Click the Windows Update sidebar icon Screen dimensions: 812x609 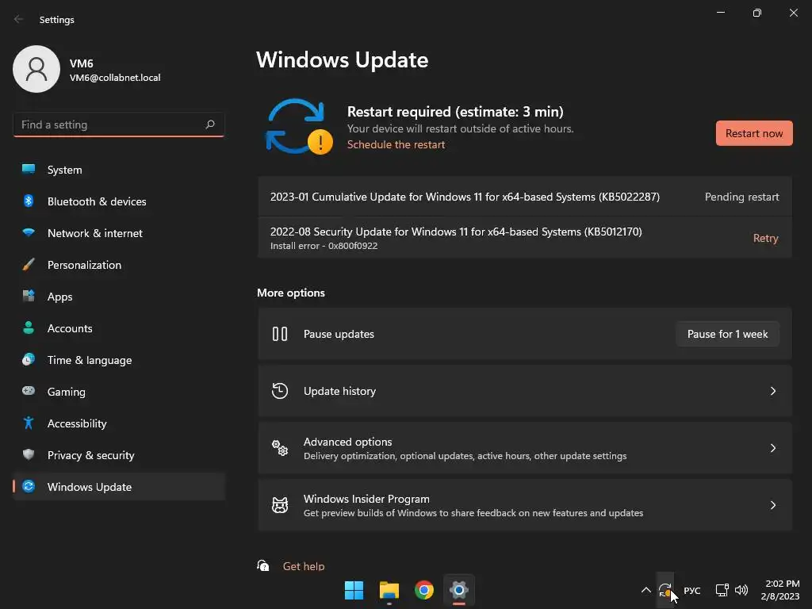(x=29, y=486)
